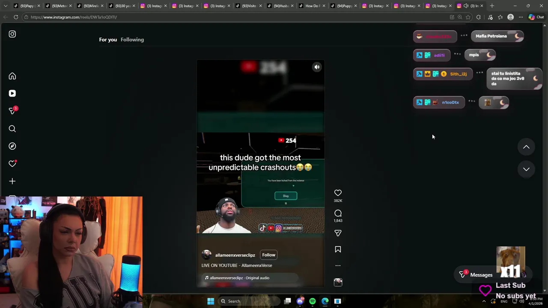Open Spotify from the taskbar
This screenshot has width=548, height=308.
(313, 301)
